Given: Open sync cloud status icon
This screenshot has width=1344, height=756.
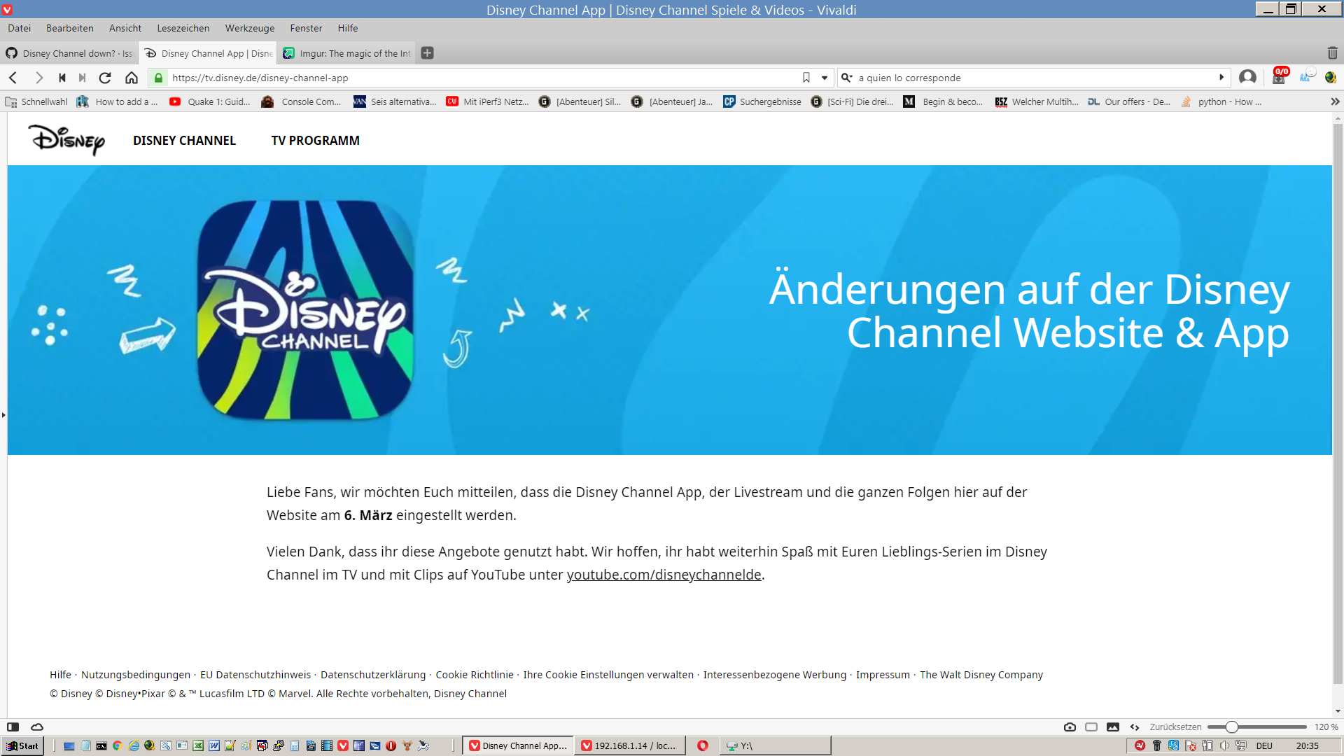Looking at the screenshot, I should point(37,727).
